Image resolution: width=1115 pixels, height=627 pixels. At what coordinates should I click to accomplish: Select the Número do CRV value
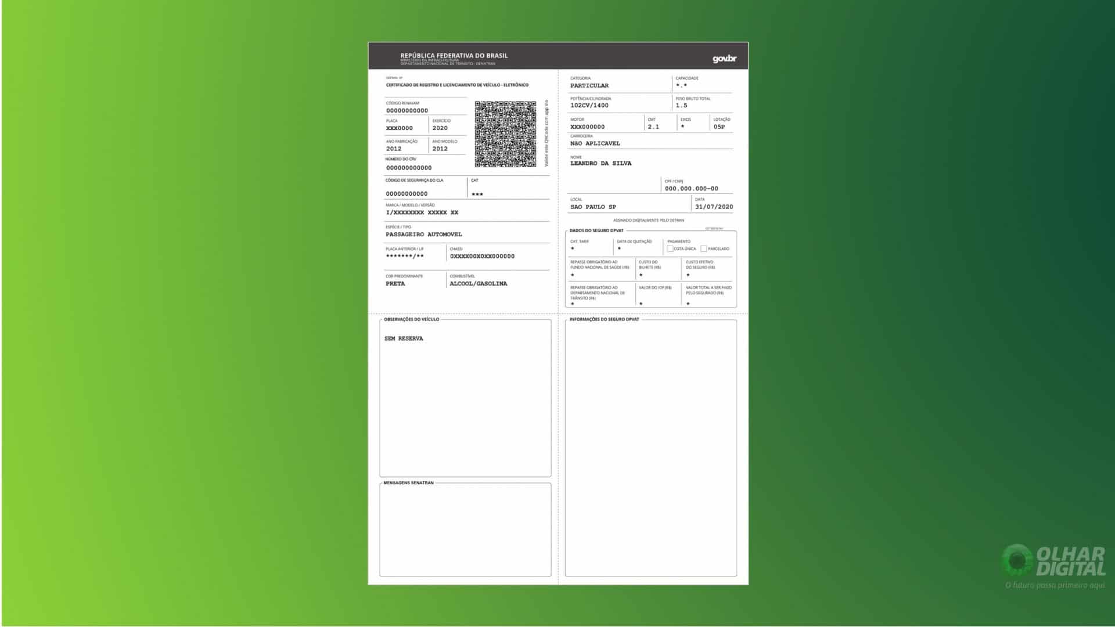pyautogui.click(x=409, y=168)
